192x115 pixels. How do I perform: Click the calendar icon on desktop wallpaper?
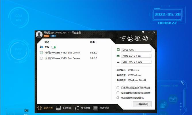pos(173,99)
